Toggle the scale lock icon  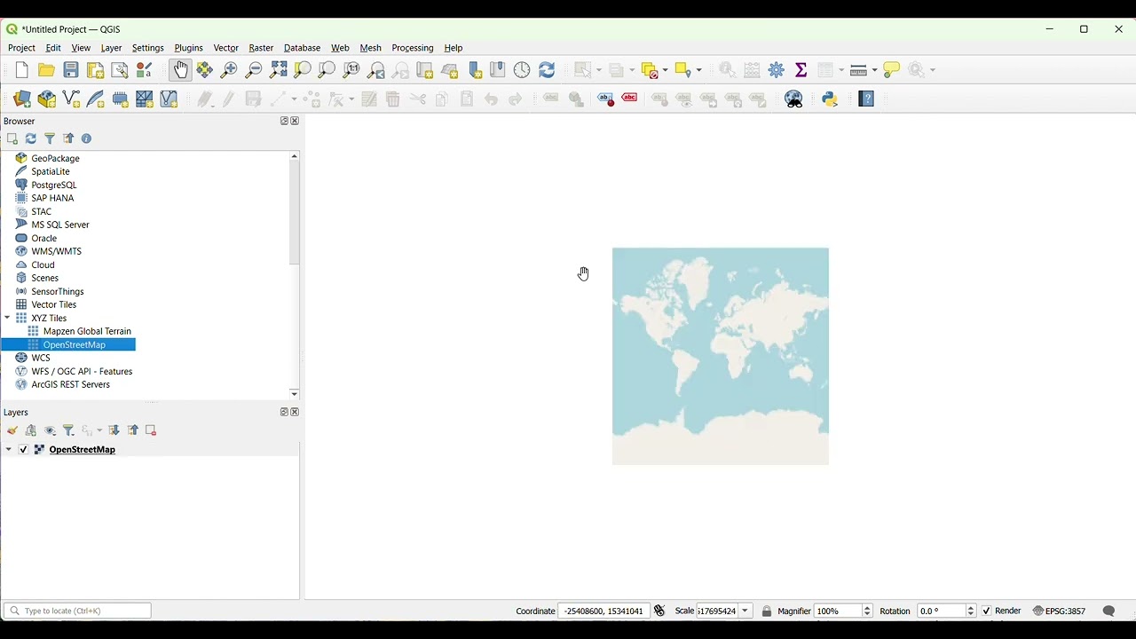(768, 611)
